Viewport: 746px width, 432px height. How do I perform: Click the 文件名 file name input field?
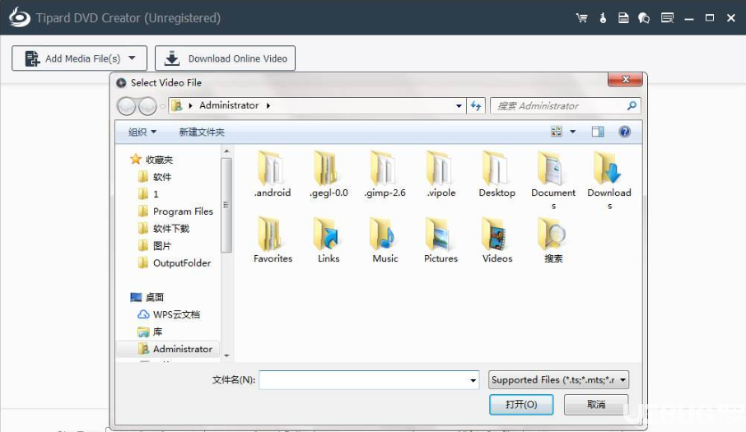tap(369, 380)
